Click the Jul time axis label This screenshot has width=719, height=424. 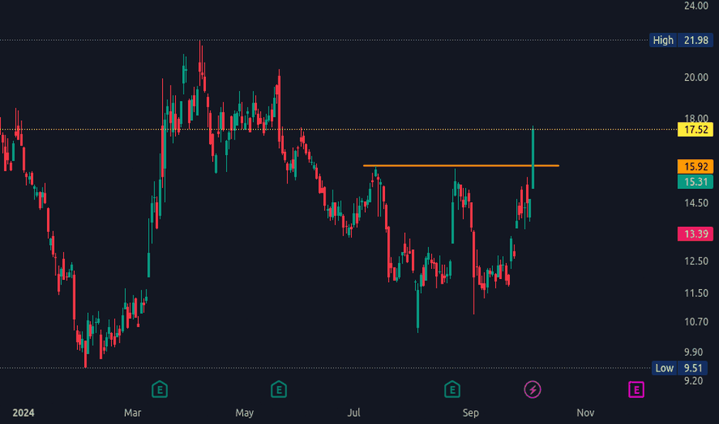tap(353, 412)
